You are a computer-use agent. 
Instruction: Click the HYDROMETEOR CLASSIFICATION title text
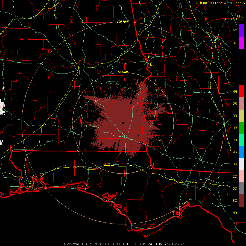(x=96, y=244)
